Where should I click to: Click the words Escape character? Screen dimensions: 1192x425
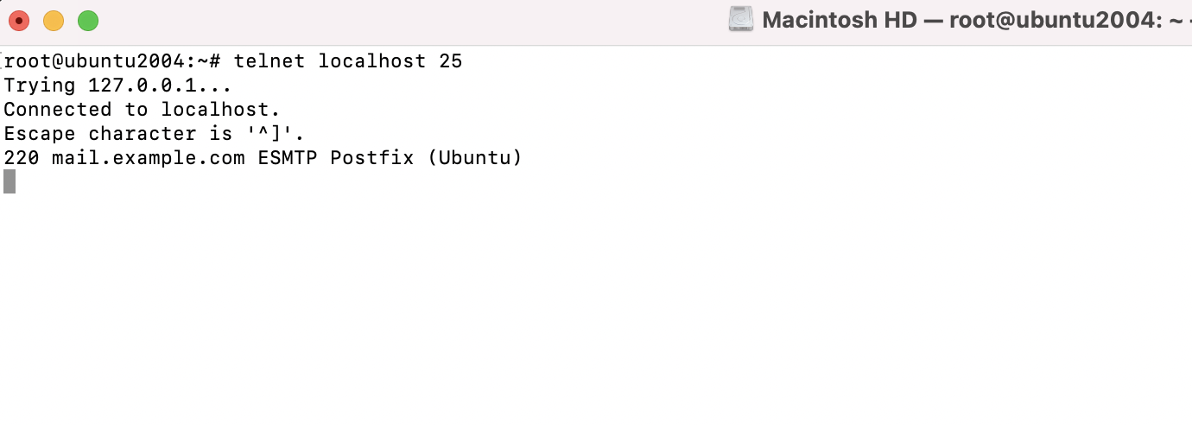(x=100, y=134)
